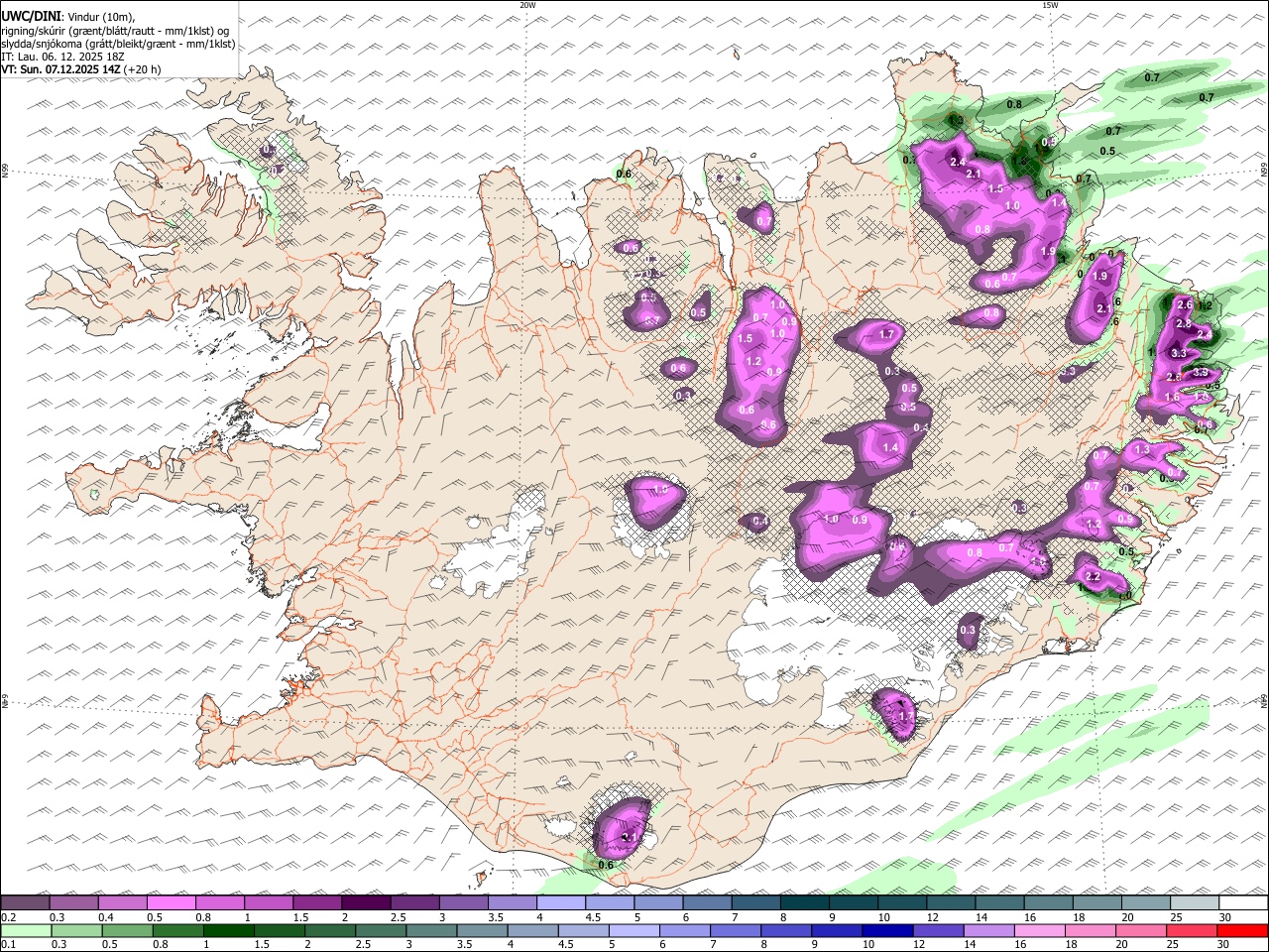Click the 30 label on snow legend row
The height and width of the screenshot is (952, 1269).
click(1225, 917)
